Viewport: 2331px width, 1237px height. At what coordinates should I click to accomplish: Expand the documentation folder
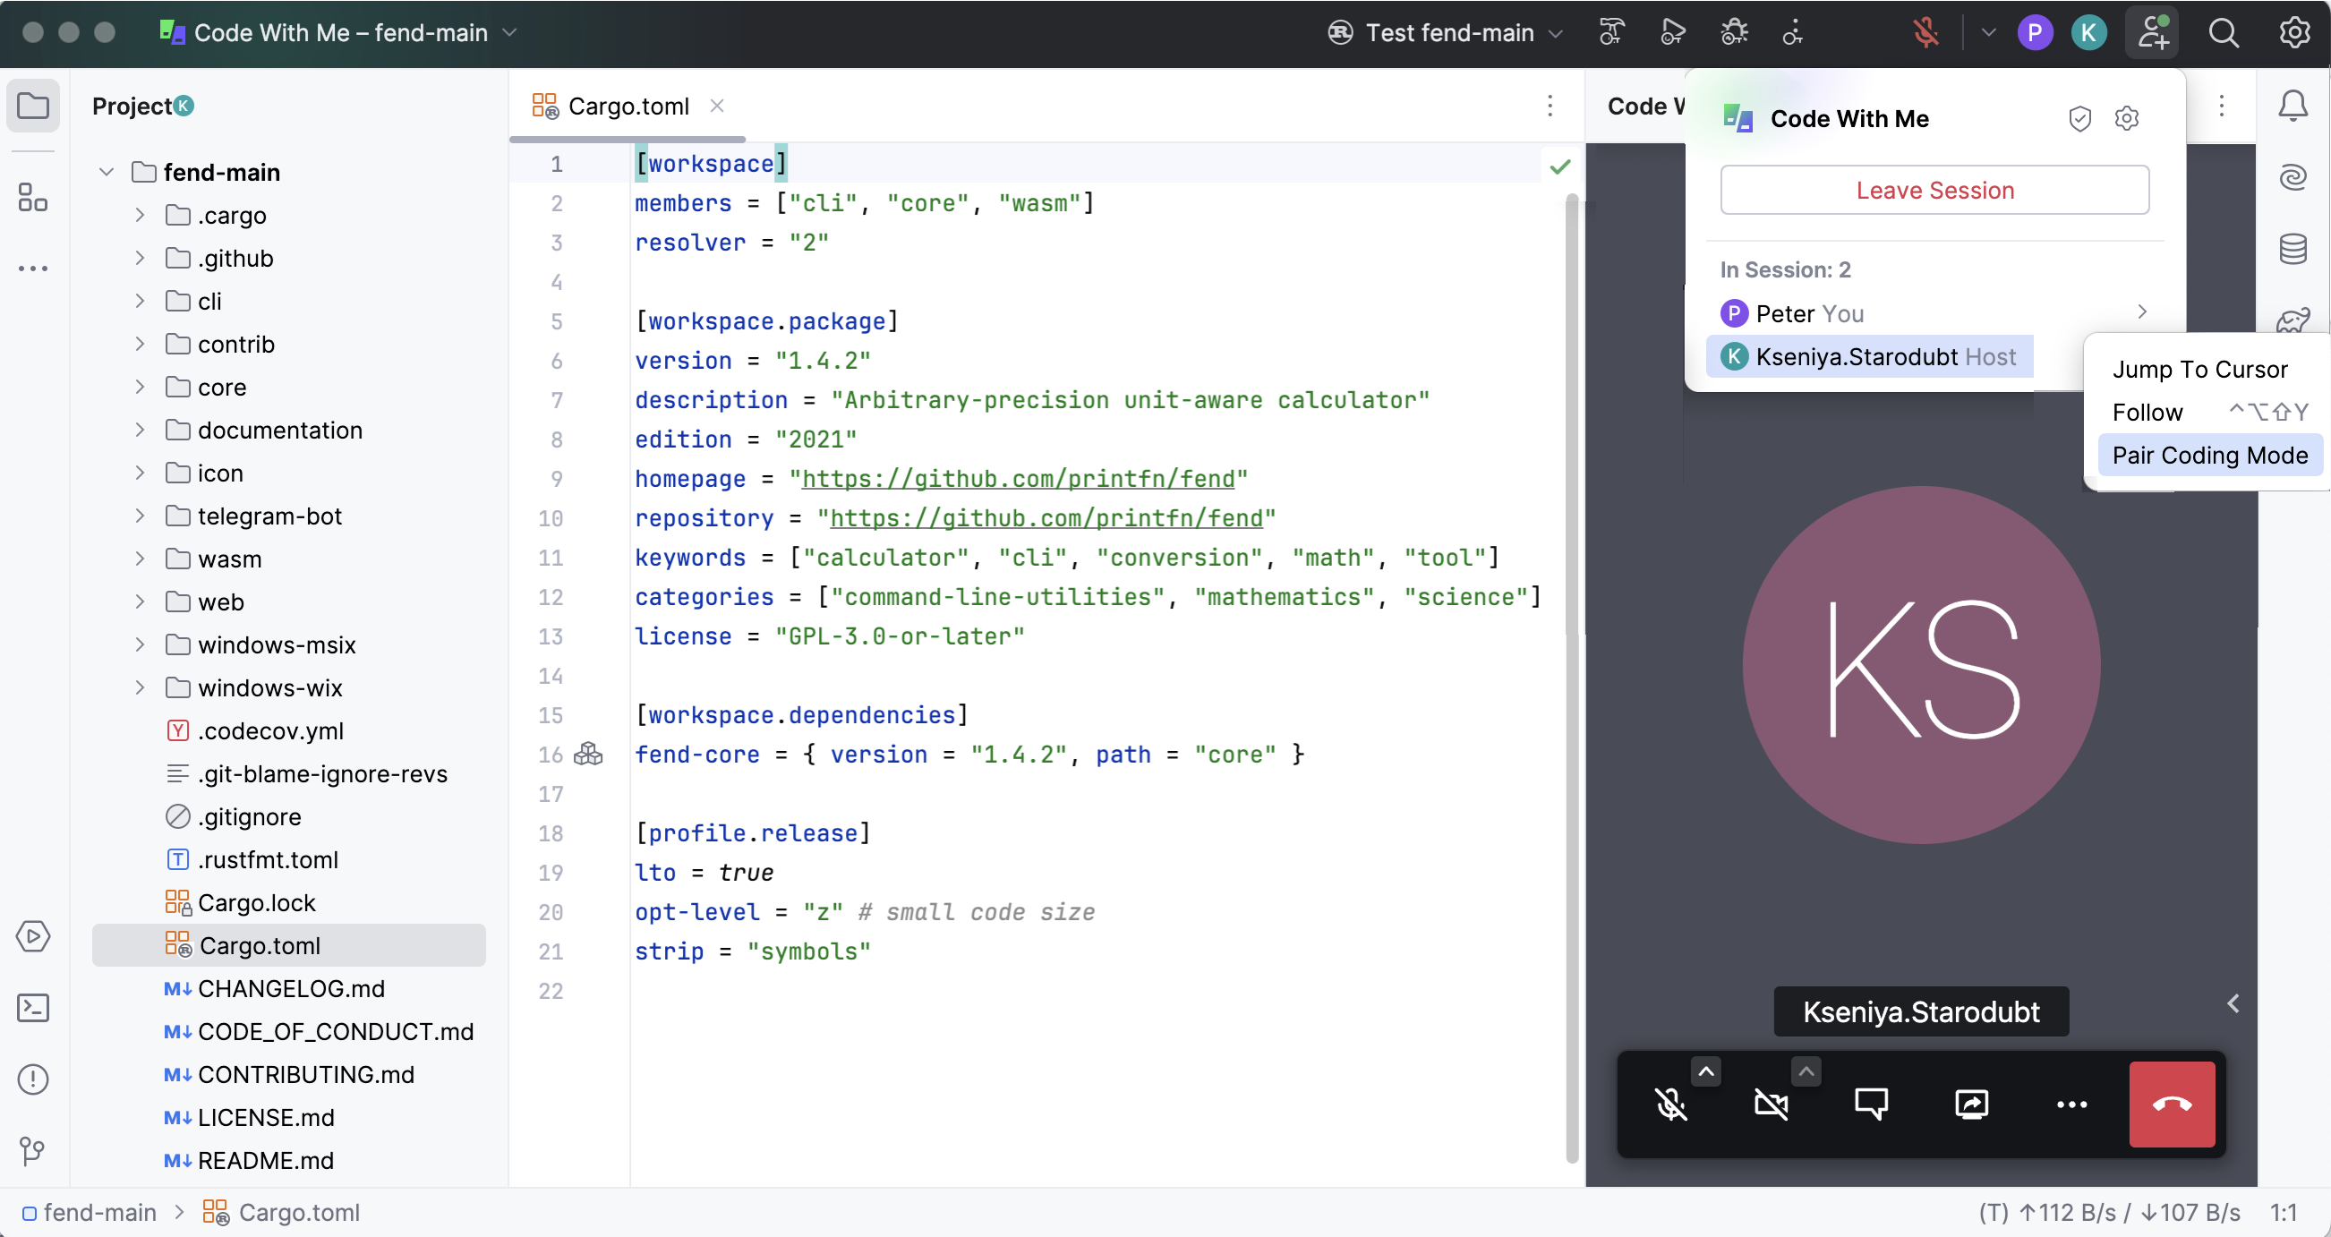(x=140, y=430)
